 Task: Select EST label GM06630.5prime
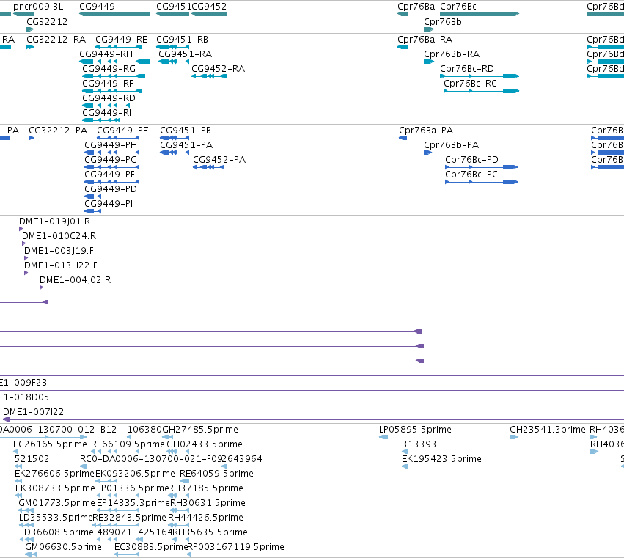click(x=63, y=548)
